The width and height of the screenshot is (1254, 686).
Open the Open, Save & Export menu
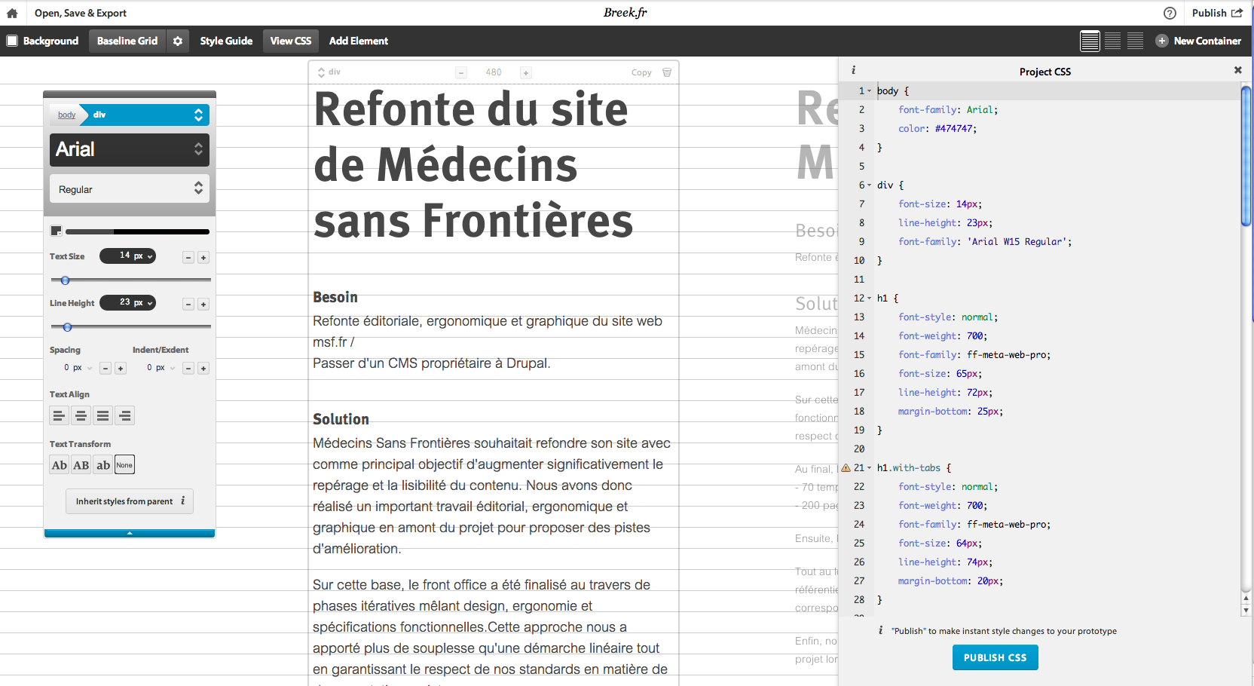tap(81, 13)
